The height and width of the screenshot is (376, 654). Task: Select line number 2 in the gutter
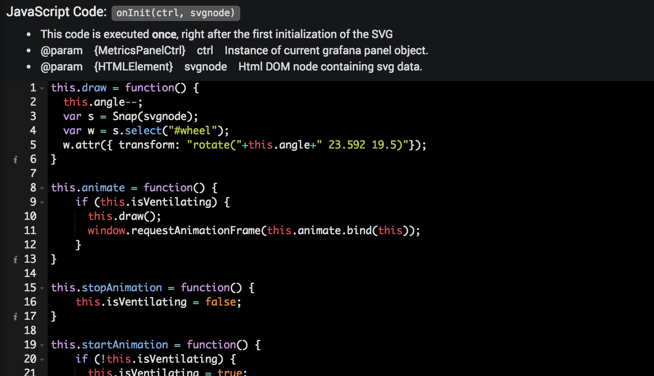tap(33, 102)
